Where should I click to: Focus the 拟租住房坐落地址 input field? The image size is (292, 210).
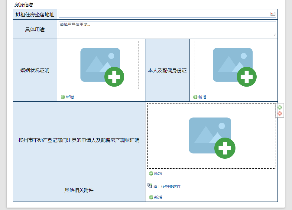coord(163,14)
